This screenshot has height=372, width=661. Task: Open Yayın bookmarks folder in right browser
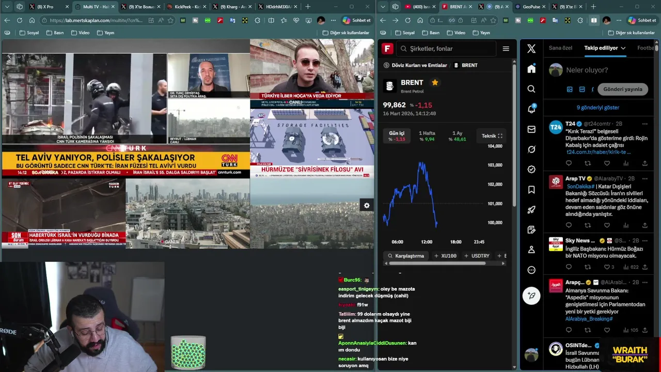click(x=481, y=33)
